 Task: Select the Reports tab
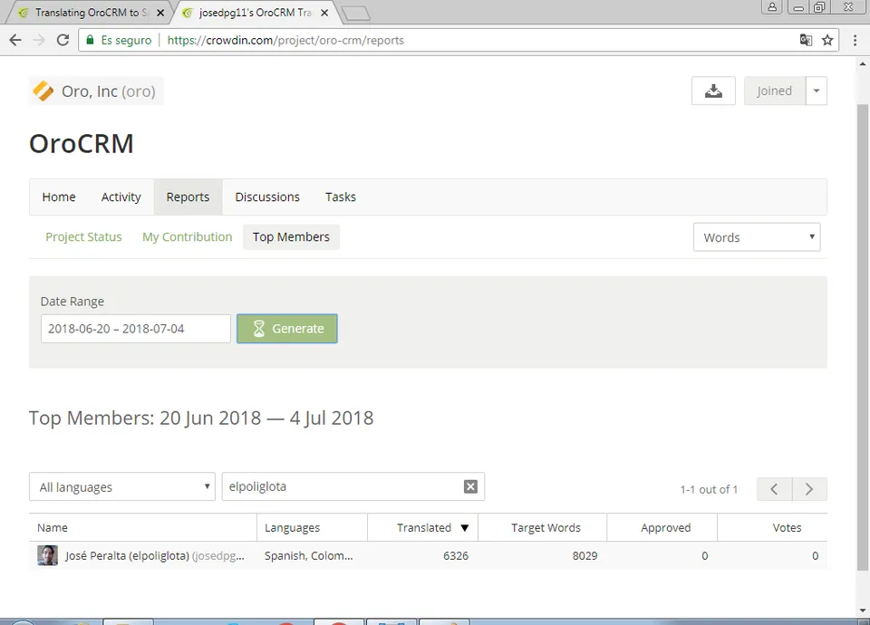[x=188, y=197]
